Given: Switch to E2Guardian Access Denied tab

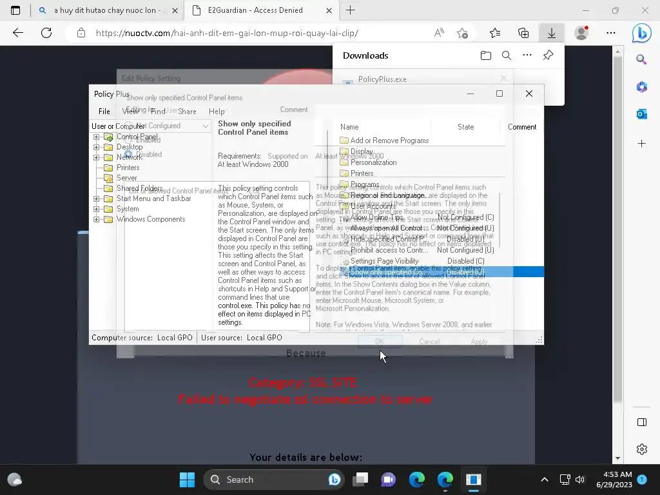Looking at the screenshot, I should 255,10.
